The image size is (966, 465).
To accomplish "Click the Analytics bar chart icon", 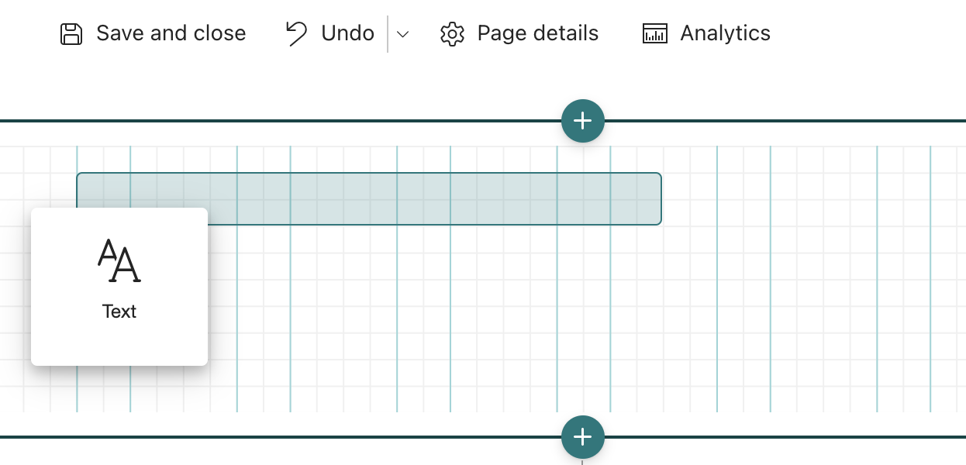I will pyautogui.click(x=655, y=34).
